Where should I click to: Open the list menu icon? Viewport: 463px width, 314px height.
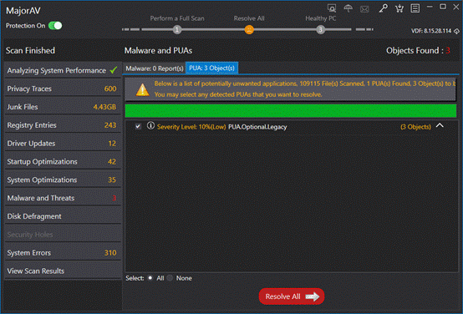point(415,8)
